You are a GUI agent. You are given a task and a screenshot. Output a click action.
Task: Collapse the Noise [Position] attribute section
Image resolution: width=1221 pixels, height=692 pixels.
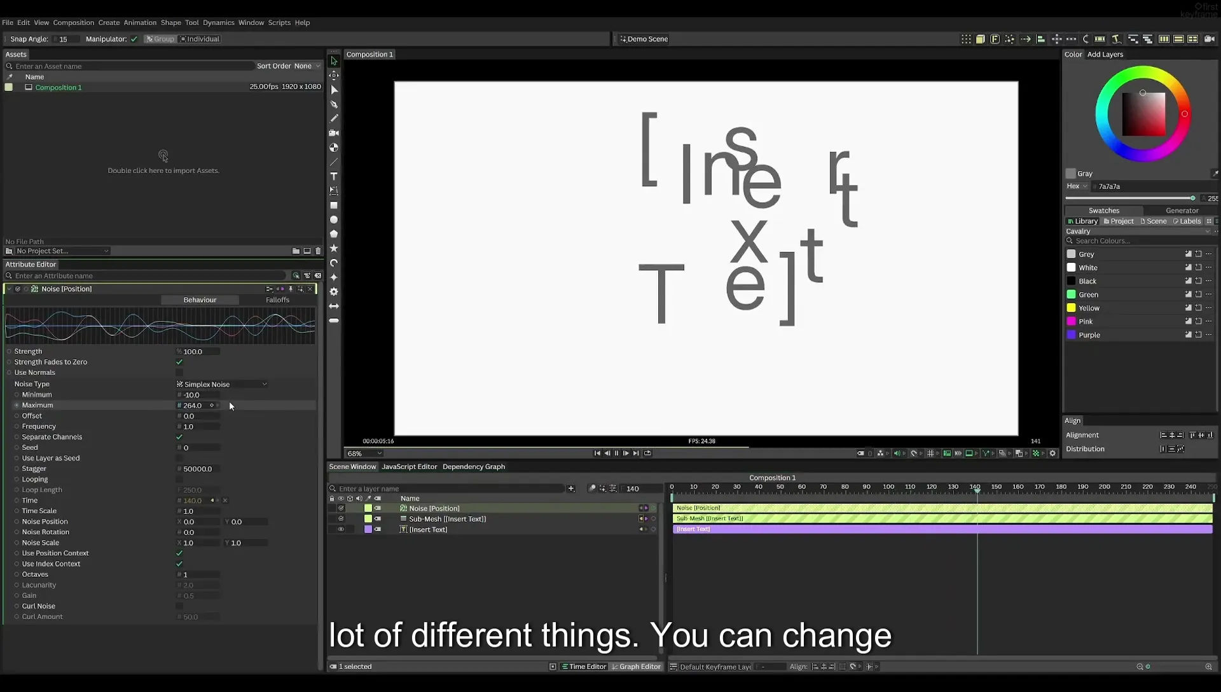9,289
